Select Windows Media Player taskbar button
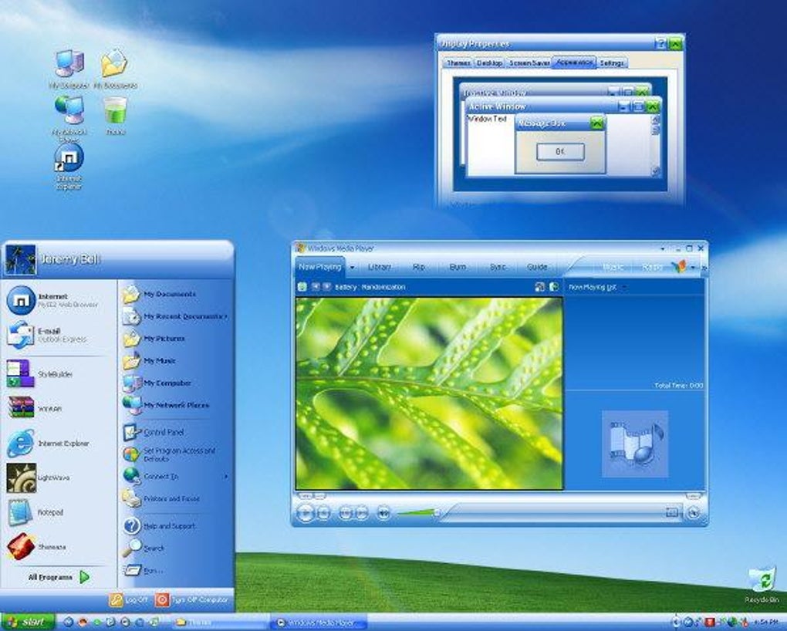The image size is (787, 631). (x=319, y=623)
